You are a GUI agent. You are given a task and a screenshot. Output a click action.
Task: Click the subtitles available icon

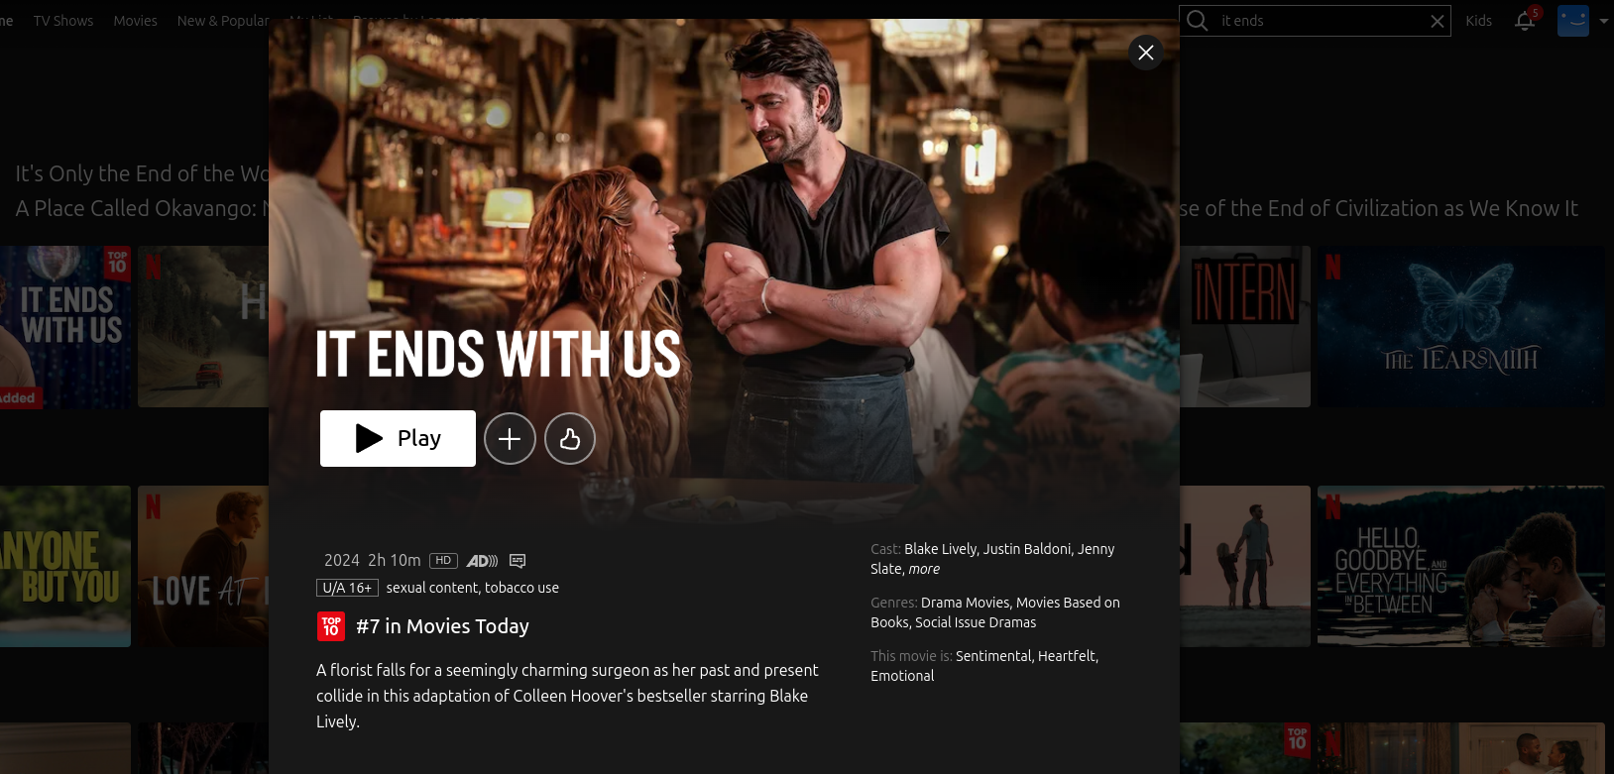point(518,561)
